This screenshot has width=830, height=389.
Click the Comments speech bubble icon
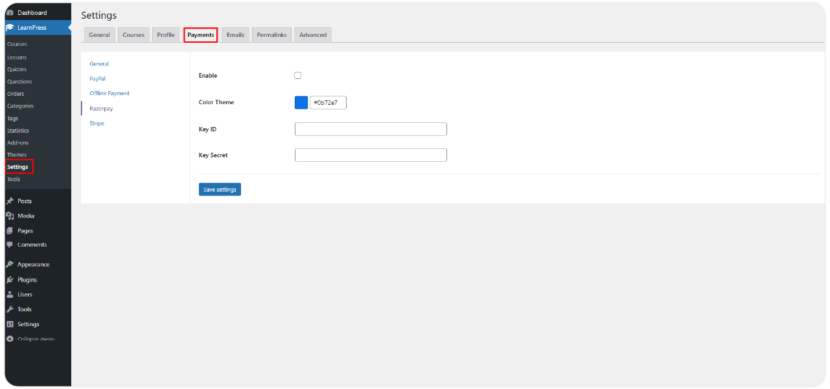click(x=10, y=245)
